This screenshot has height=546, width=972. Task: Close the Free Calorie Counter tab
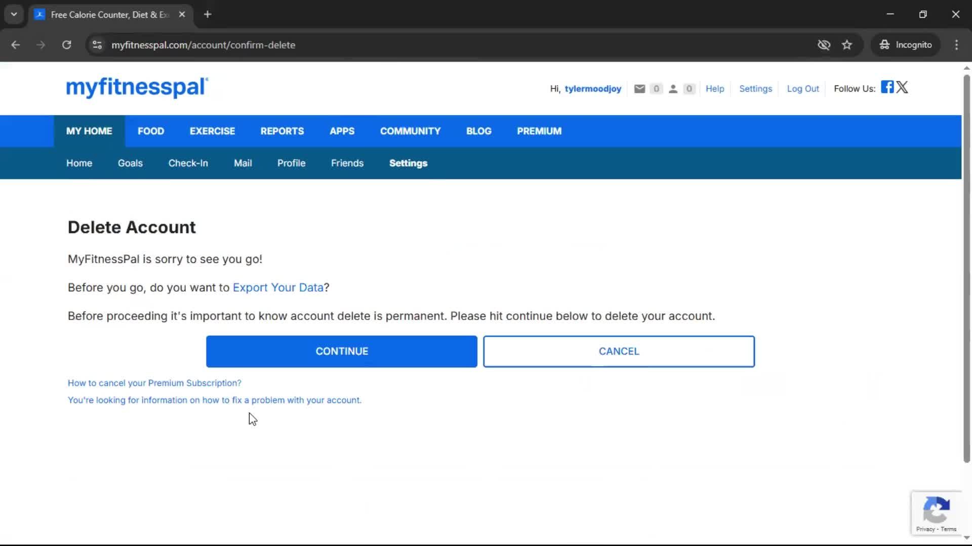pos(182,14)
